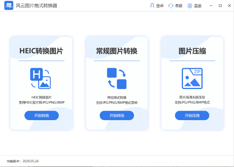Click the menu list icon
This screenshot has height=167, width=234.
[190, 6]
